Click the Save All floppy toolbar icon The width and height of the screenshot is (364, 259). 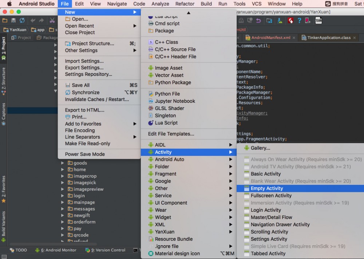coord(13,20)
